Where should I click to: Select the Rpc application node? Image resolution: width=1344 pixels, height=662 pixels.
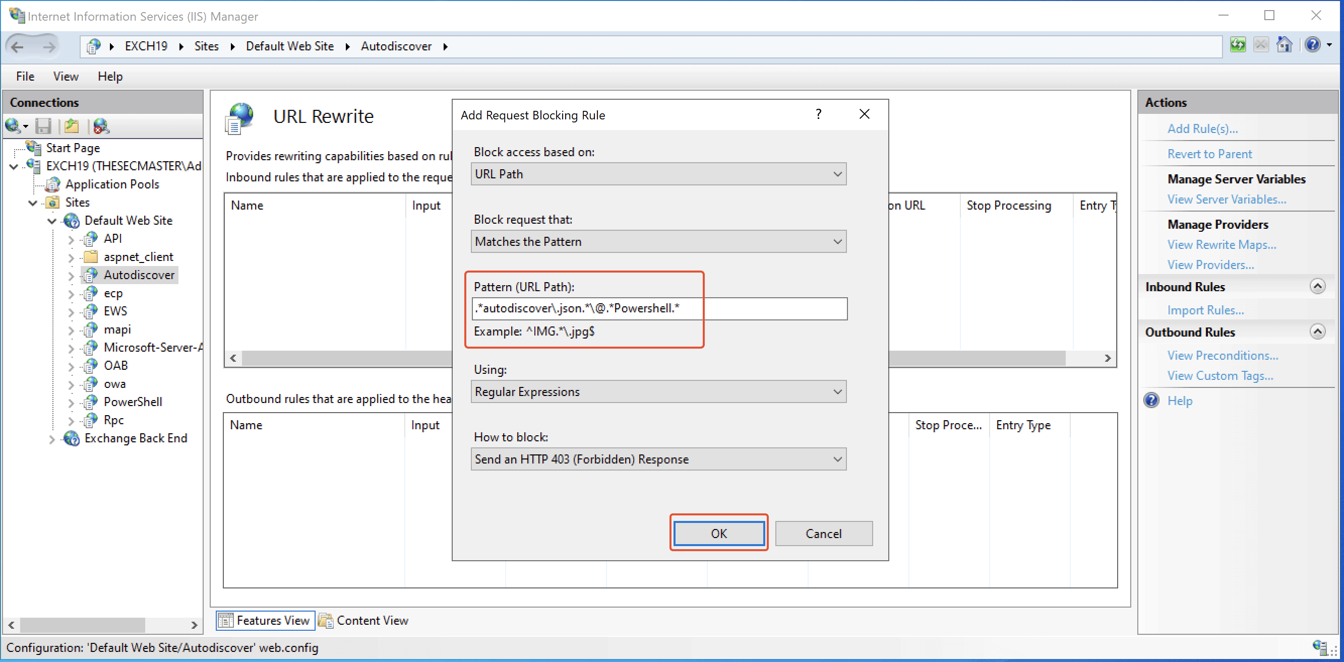pos(113,420)
